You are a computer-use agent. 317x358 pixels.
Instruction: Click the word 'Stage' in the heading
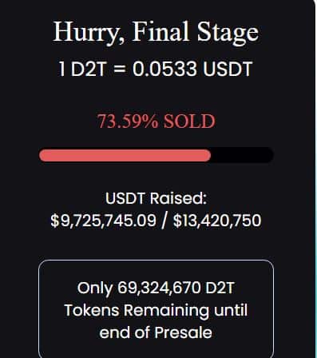(x=228, y=33)
